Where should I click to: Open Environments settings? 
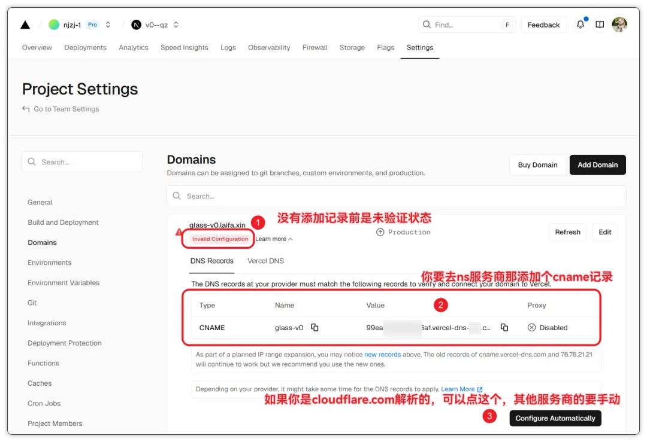50,263
